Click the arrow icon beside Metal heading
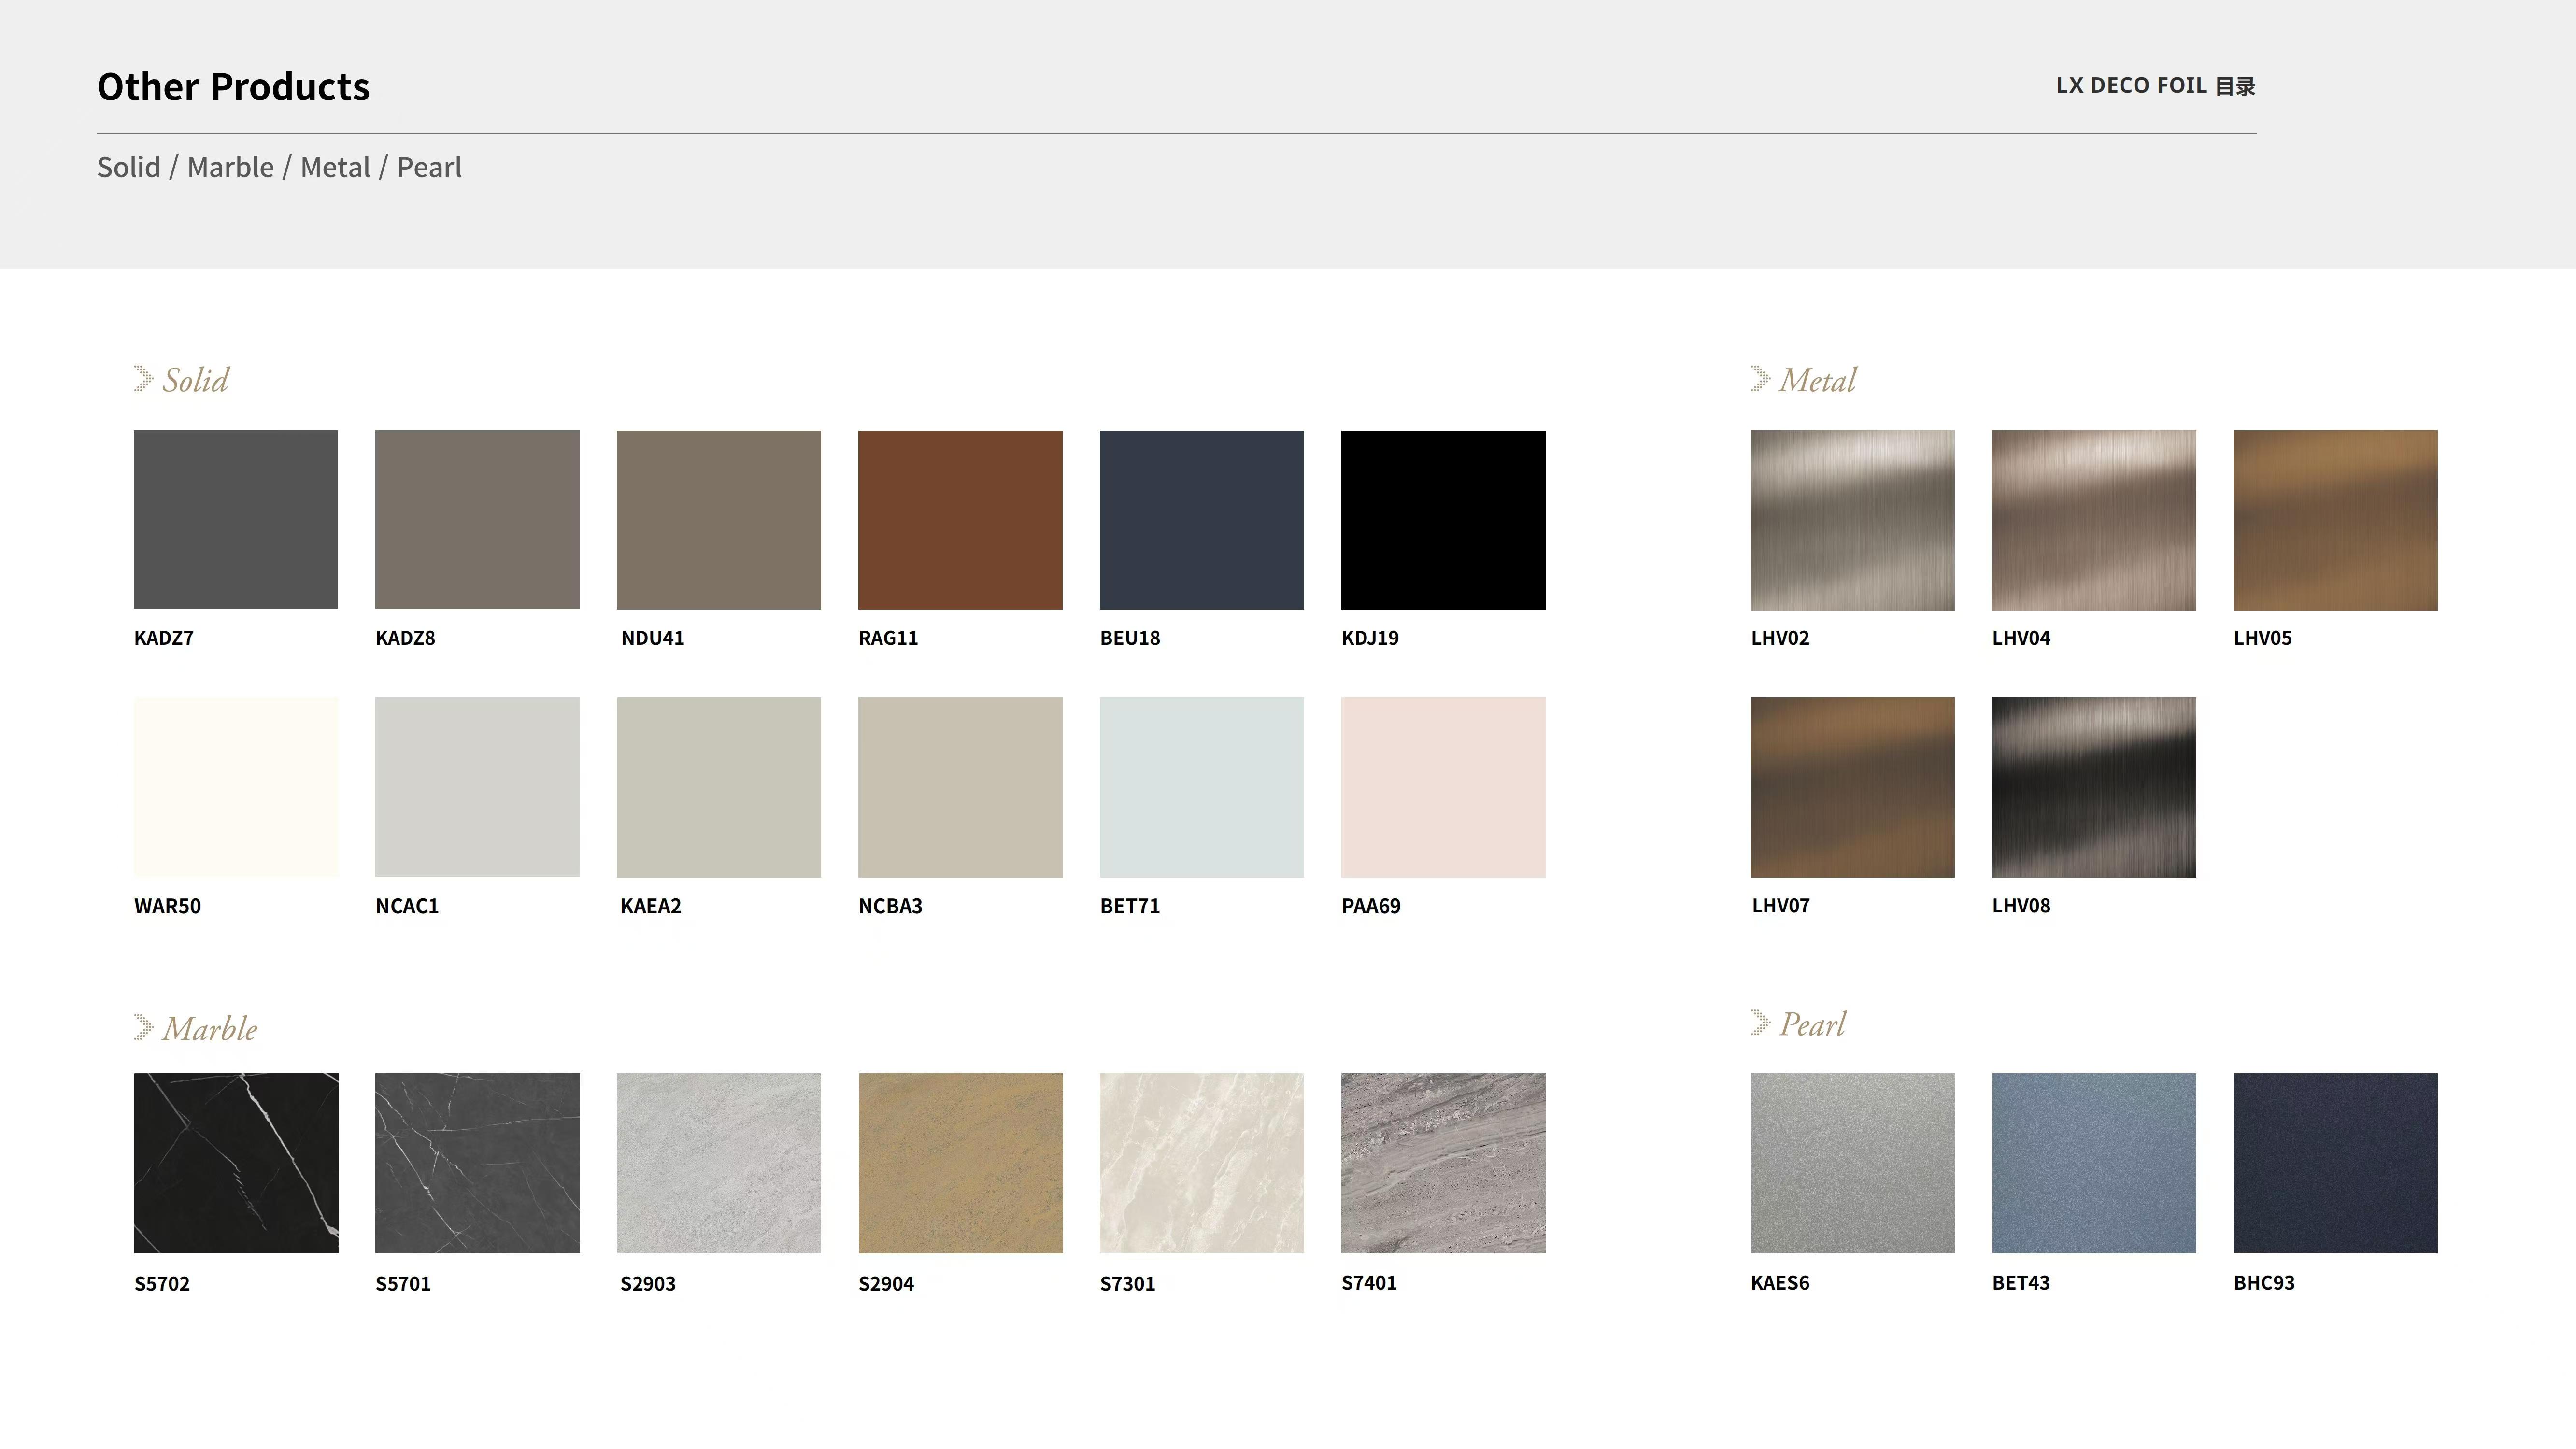The width and height of the screenshot is (2576, 1449). coord(1760,379)
